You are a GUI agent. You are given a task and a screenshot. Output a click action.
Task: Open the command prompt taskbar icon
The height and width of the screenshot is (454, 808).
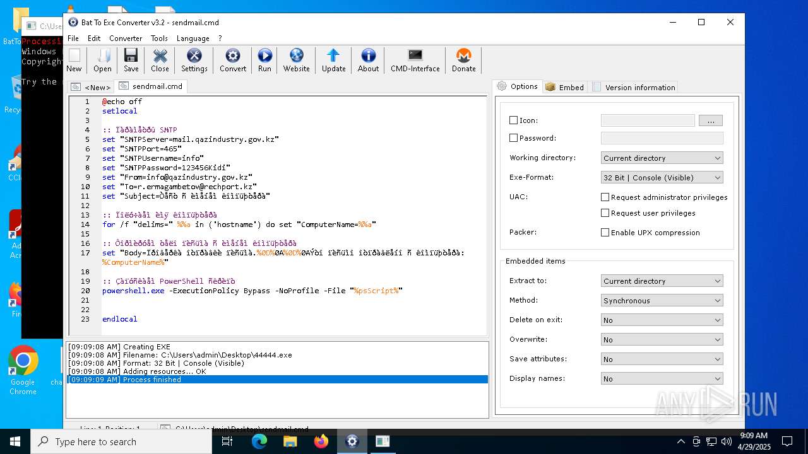tap(383, 441)
